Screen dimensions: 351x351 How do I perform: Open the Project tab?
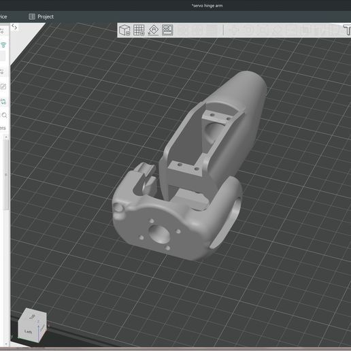click(41, 16)
